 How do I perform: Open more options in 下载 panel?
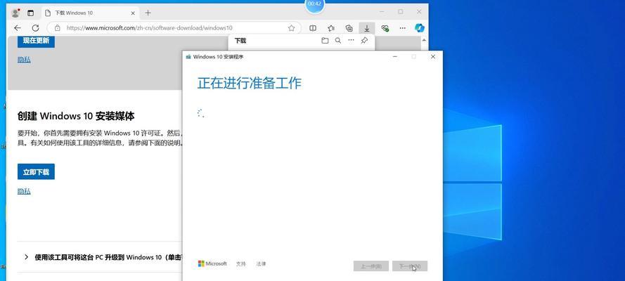click(x=351, y=41)
